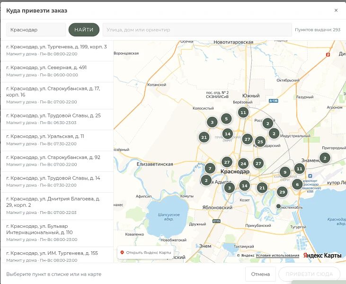Screen dimensions: 346x284
Task: Click map cluster marker 9
Action: click(x=285, y=172)
